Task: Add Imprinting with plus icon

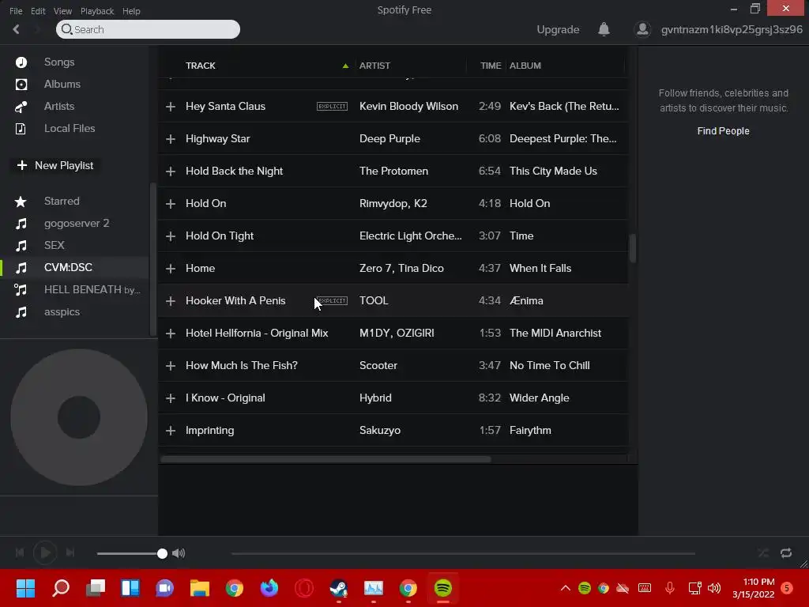Action: coord(171,431)
